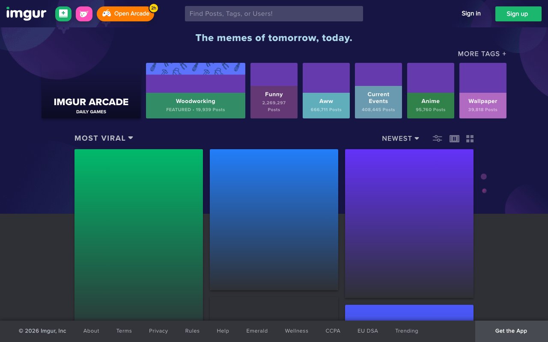The height and width of the screenshot is (342, 548).
Task: Select the Woodworking featured tag
Action: [x=196, y=91]
